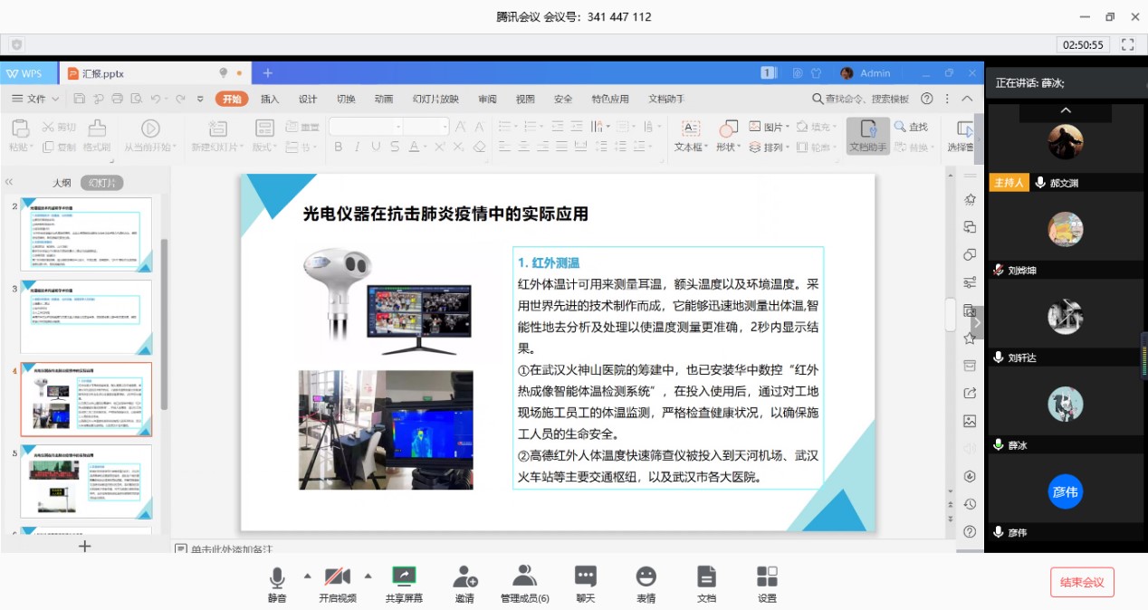Click the highlighted Start tab button
This screenshot has height=610, width=1148.
[232, 99]
